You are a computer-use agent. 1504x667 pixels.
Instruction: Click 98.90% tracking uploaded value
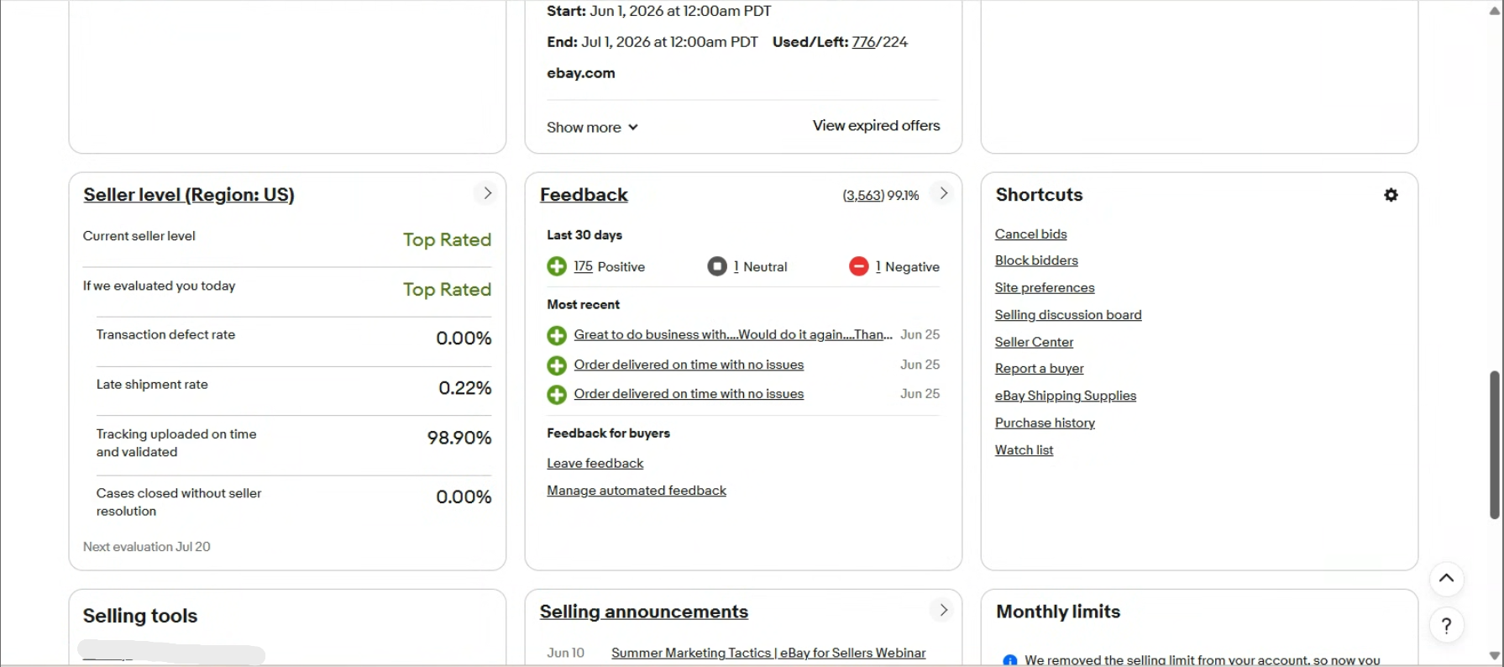459,438
